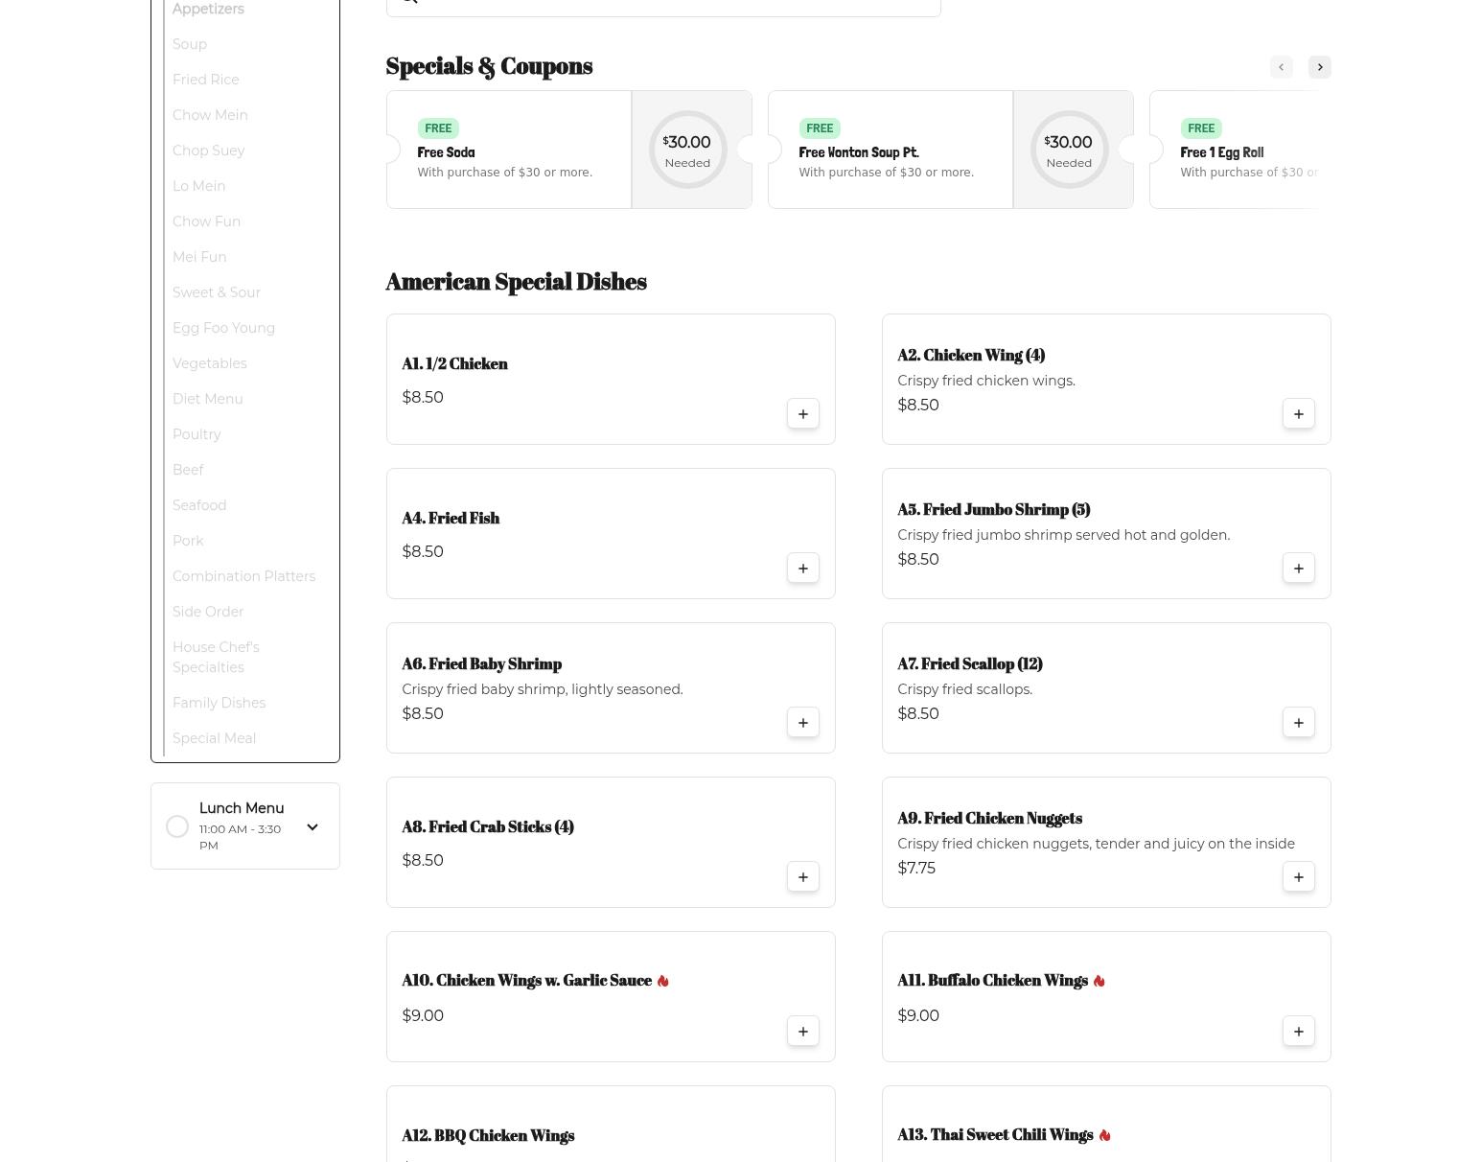Viewport: 1481px width, 1162px height.
Task: Click plus button for A4. Fried Fish
Action: pyautogui.click(x=803, y=569)
